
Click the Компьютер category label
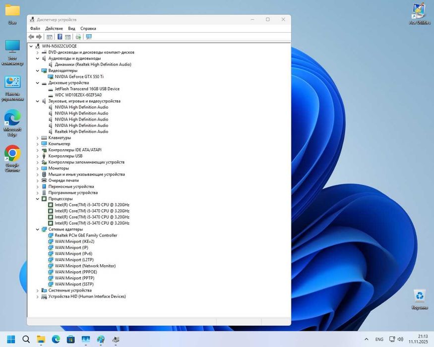tap(59, 144)
